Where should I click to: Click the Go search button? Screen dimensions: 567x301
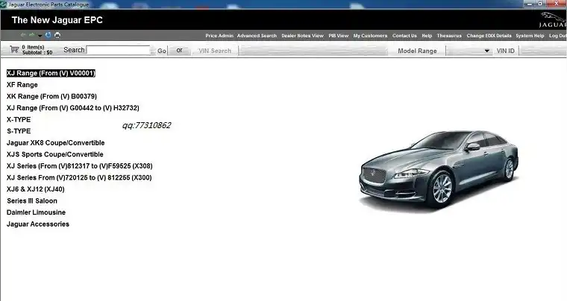click(162, 51)
